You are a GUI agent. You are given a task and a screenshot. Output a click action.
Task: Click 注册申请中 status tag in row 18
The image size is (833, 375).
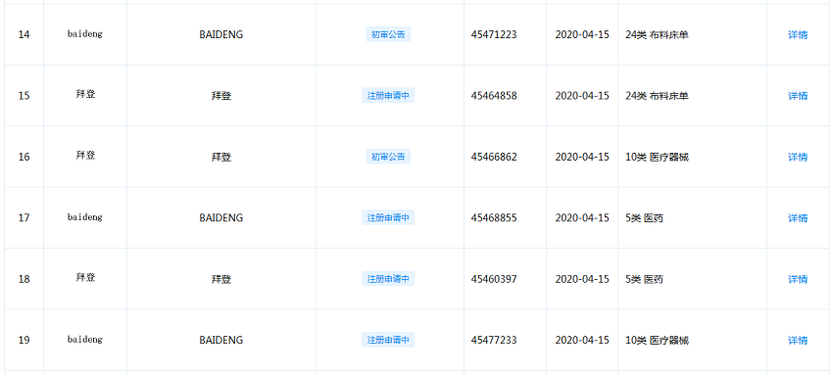tap(388, 278)
